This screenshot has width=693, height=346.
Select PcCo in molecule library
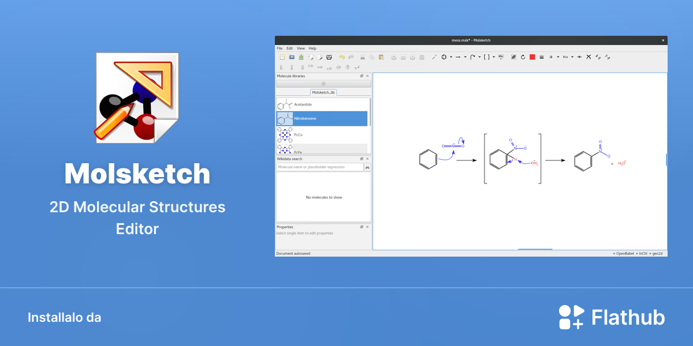click(322, 134)
